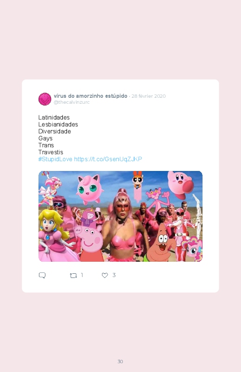The image size is (241, 372).
Task: Like the tweet with the heart icon
Action: coord(105,275)
